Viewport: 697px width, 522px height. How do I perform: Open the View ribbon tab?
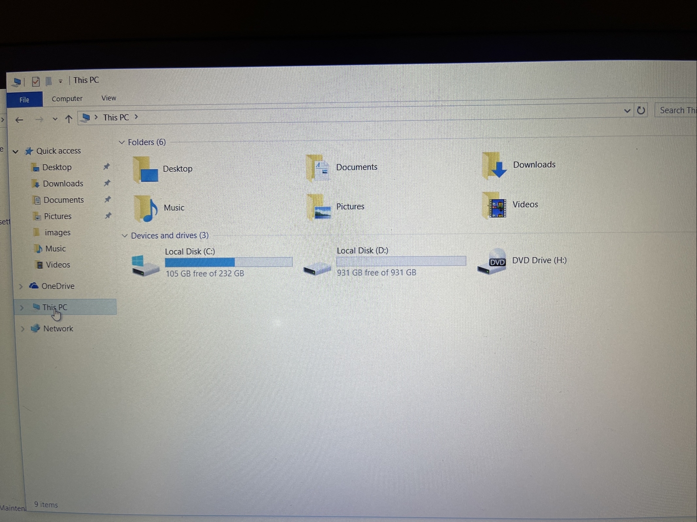109,98
